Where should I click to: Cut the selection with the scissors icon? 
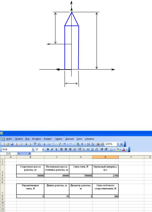coord(44,144)
